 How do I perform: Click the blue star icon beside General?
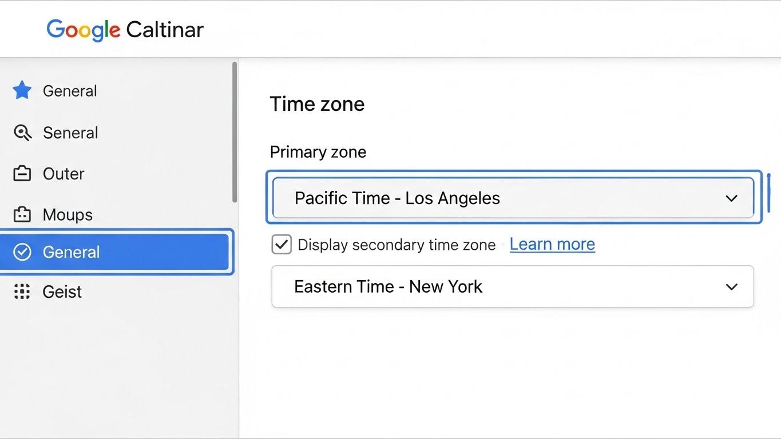(x=22, y=90)
